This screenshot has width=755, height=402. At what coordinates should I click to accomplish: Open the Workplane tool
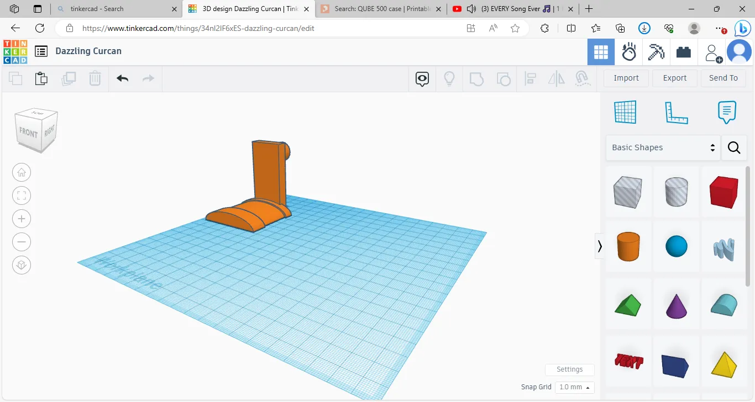(625, 112)
